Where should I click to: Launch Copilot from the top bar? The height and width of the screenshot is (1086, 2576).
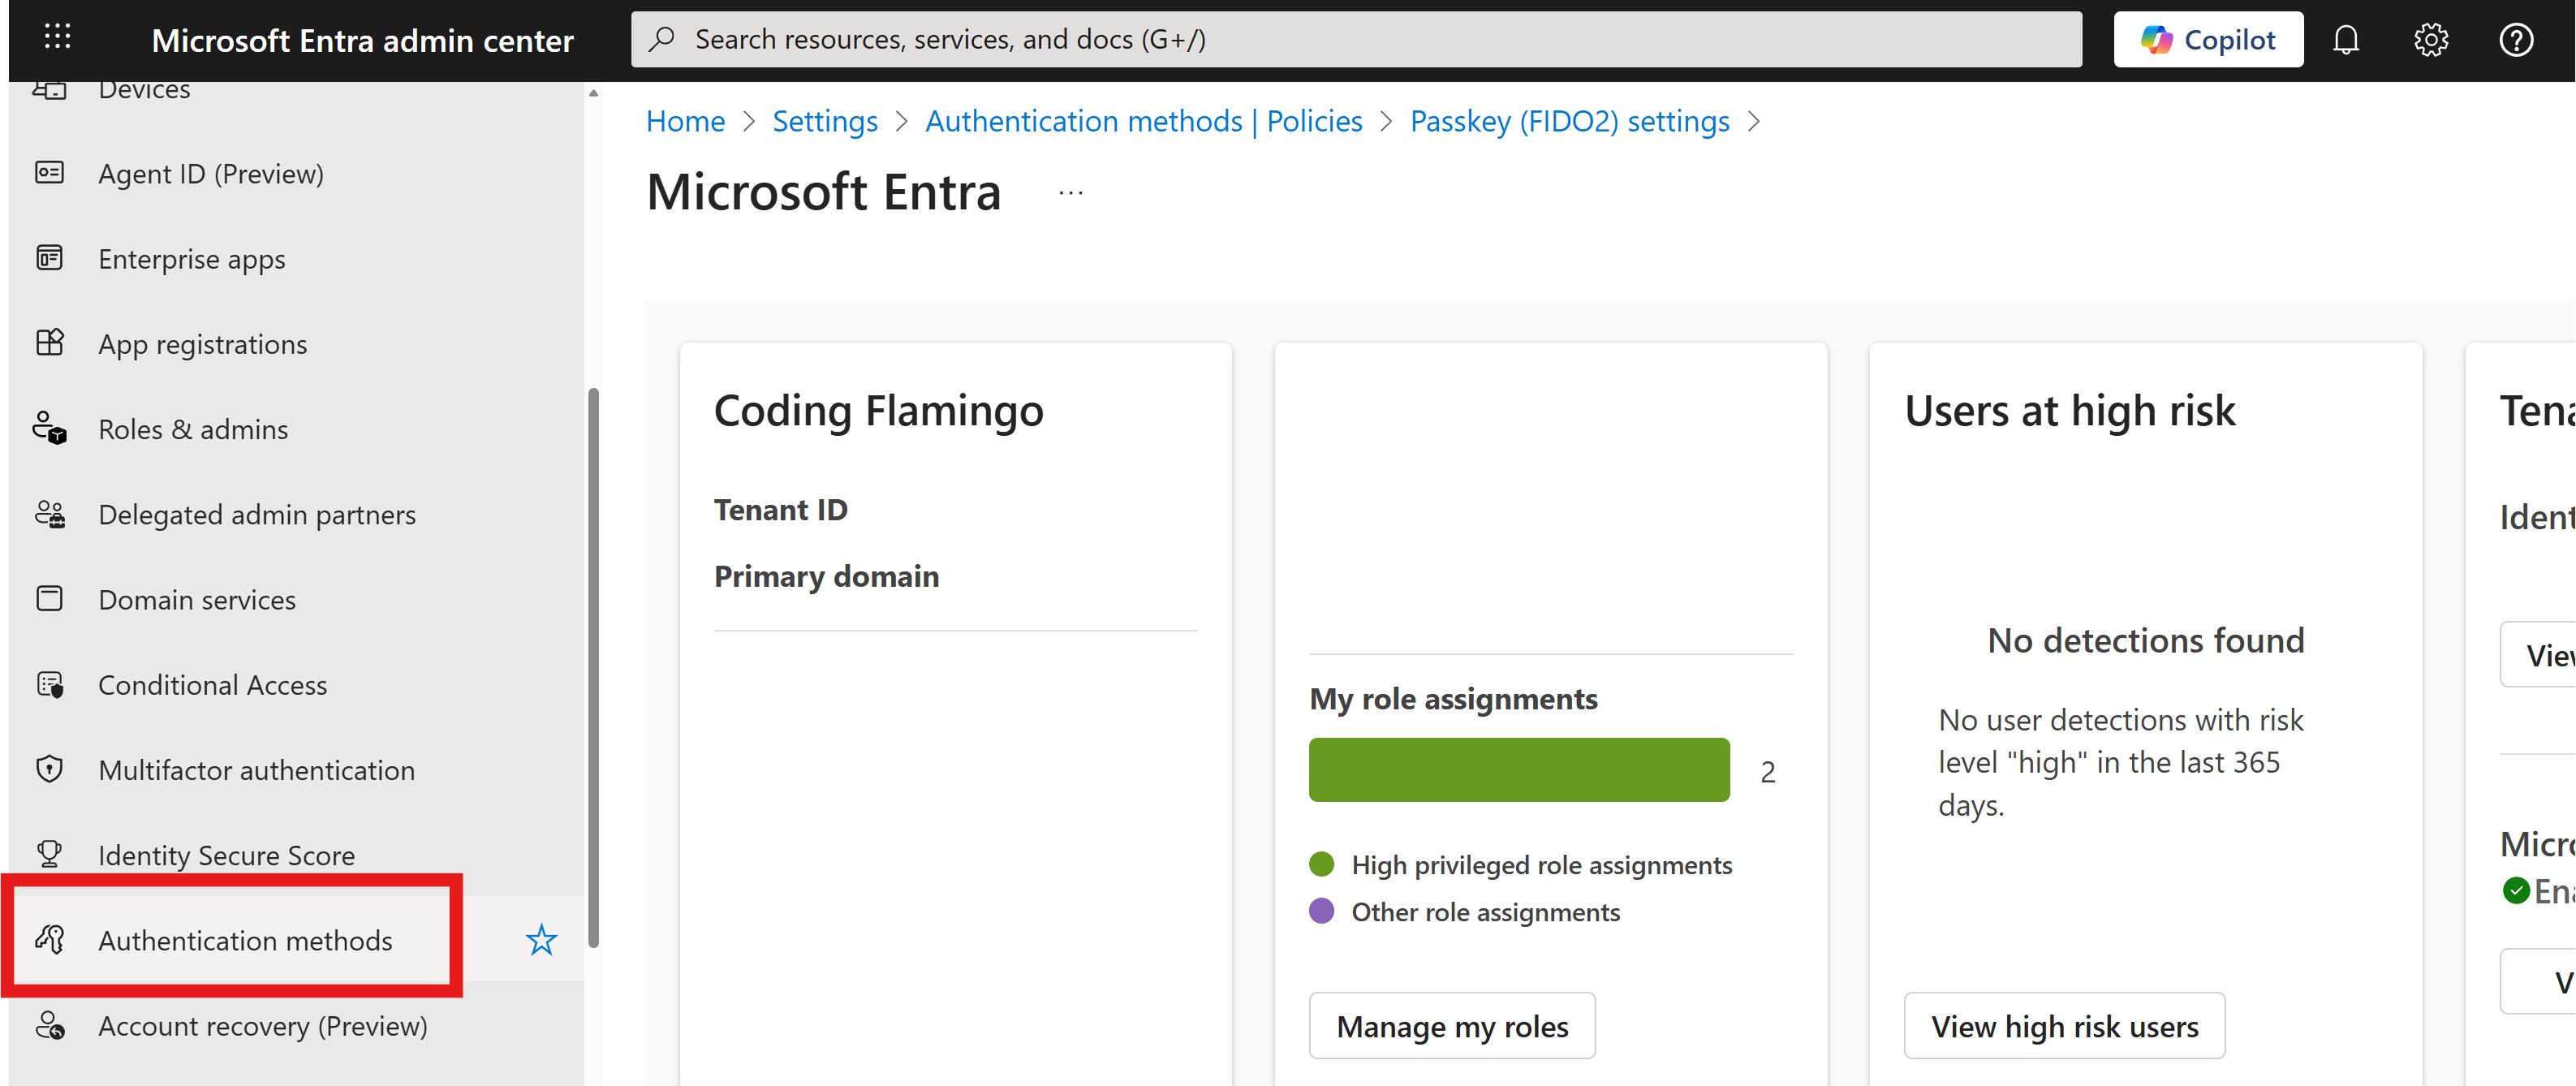tap(2208, 38)
